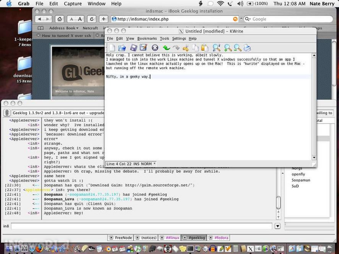Screen dimensions: 339x254
Task: Open the Safari bookmarks book icon
Action: click(x=40, y=28)
